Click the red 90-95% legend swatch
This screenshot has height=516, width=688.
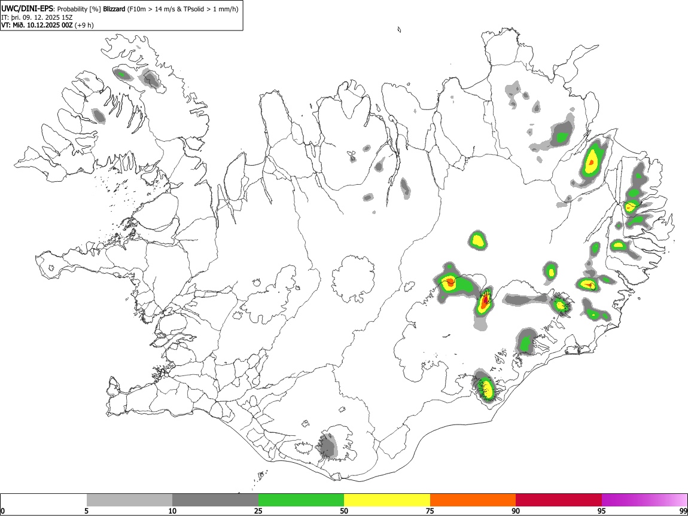(559, 500)
